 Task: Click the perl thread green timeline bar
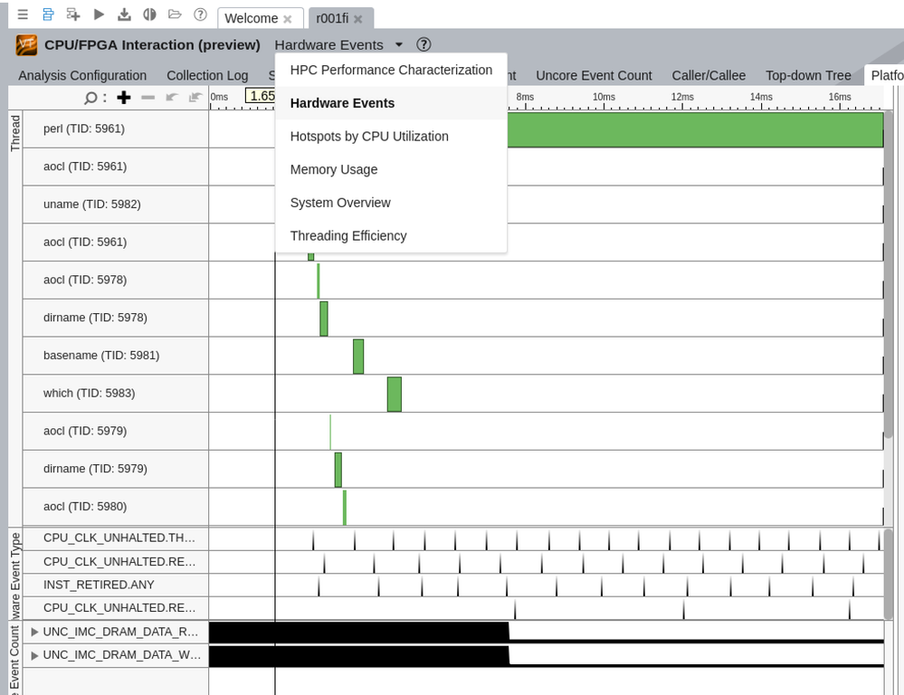694,129
